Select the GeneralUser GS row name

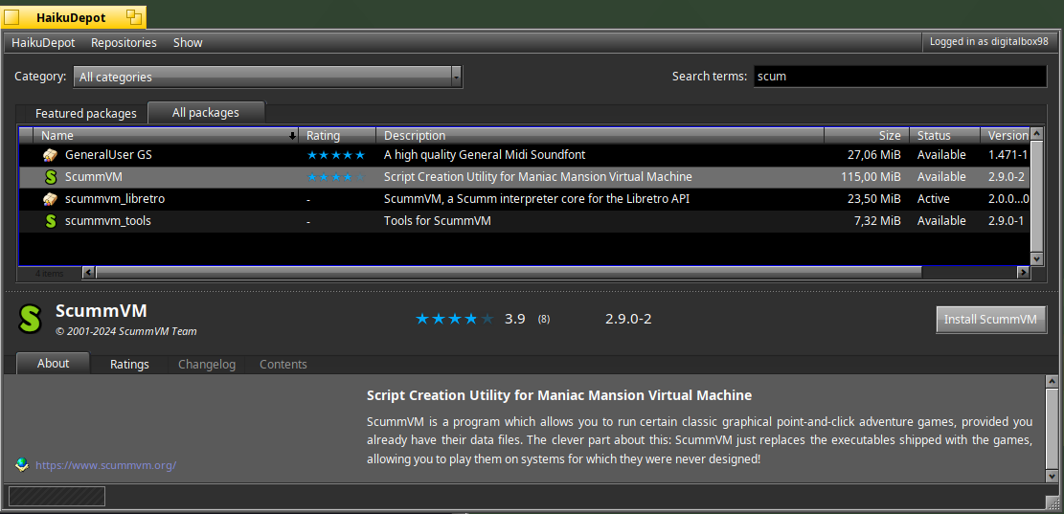(108, 155)
